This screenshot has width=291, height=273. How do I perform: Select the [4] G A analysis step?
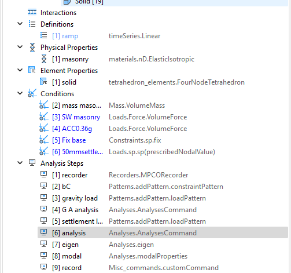(75, 210)
